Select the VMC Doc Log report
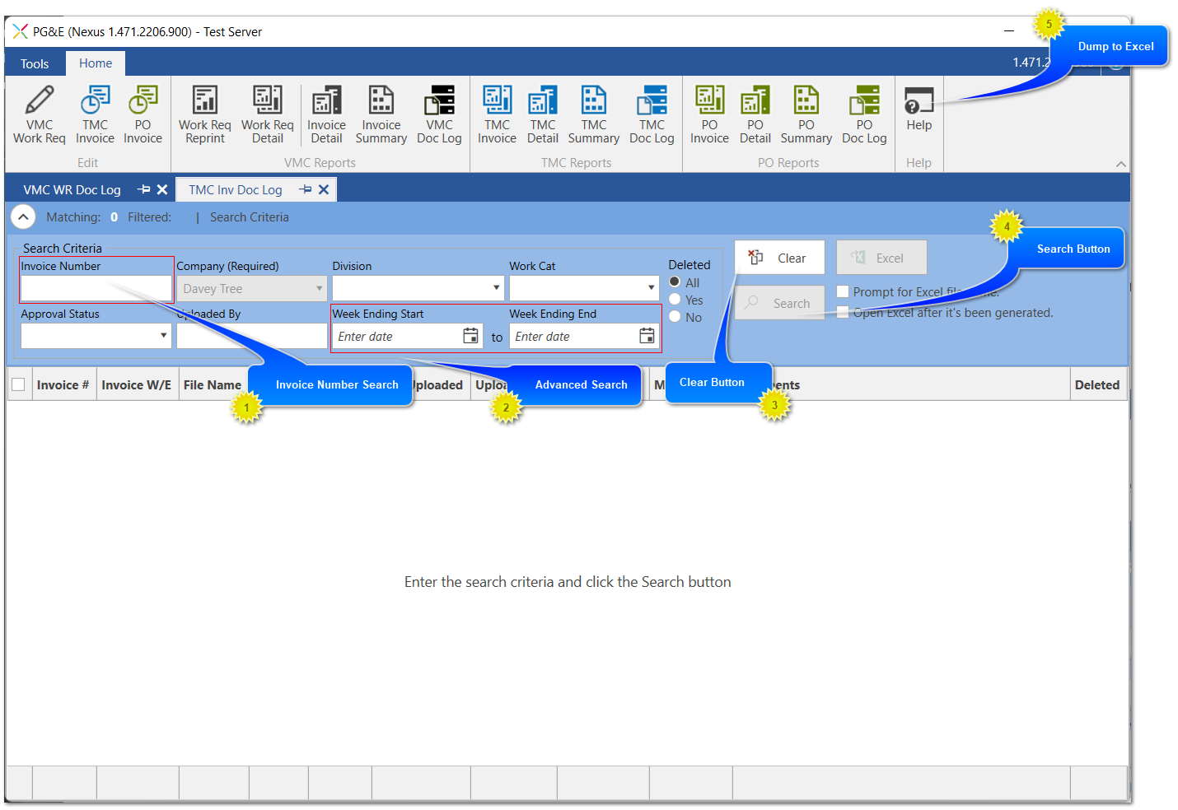Image resolution: width=1178 pixels, height=810 pixels. 439,113
